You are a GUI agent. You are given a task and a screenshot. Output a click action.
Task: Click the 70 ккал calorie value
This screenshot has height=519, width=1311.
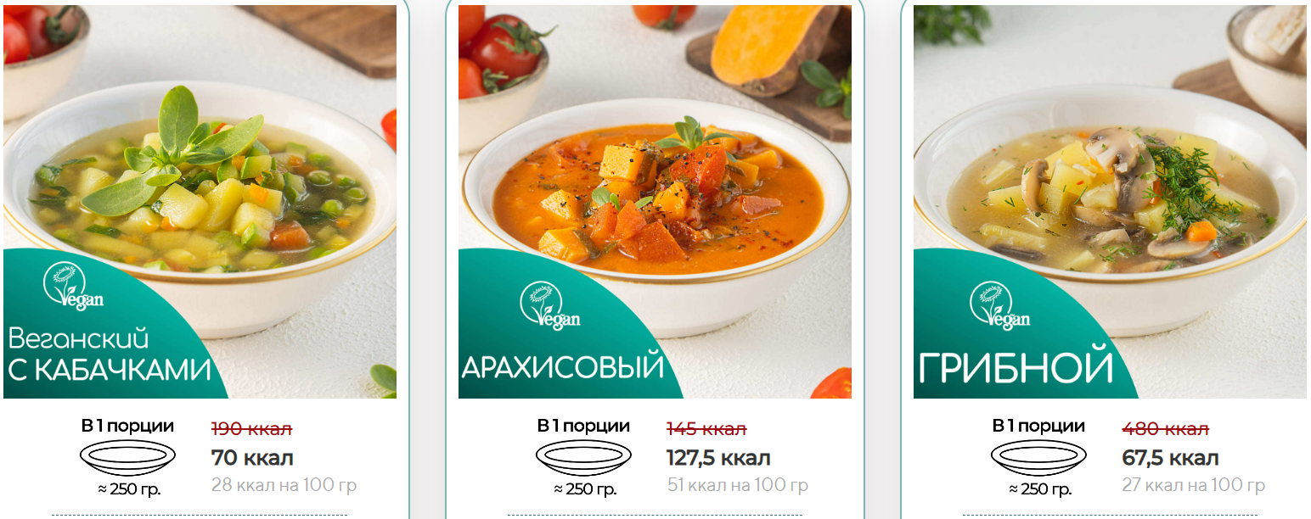tap(252, 459)
